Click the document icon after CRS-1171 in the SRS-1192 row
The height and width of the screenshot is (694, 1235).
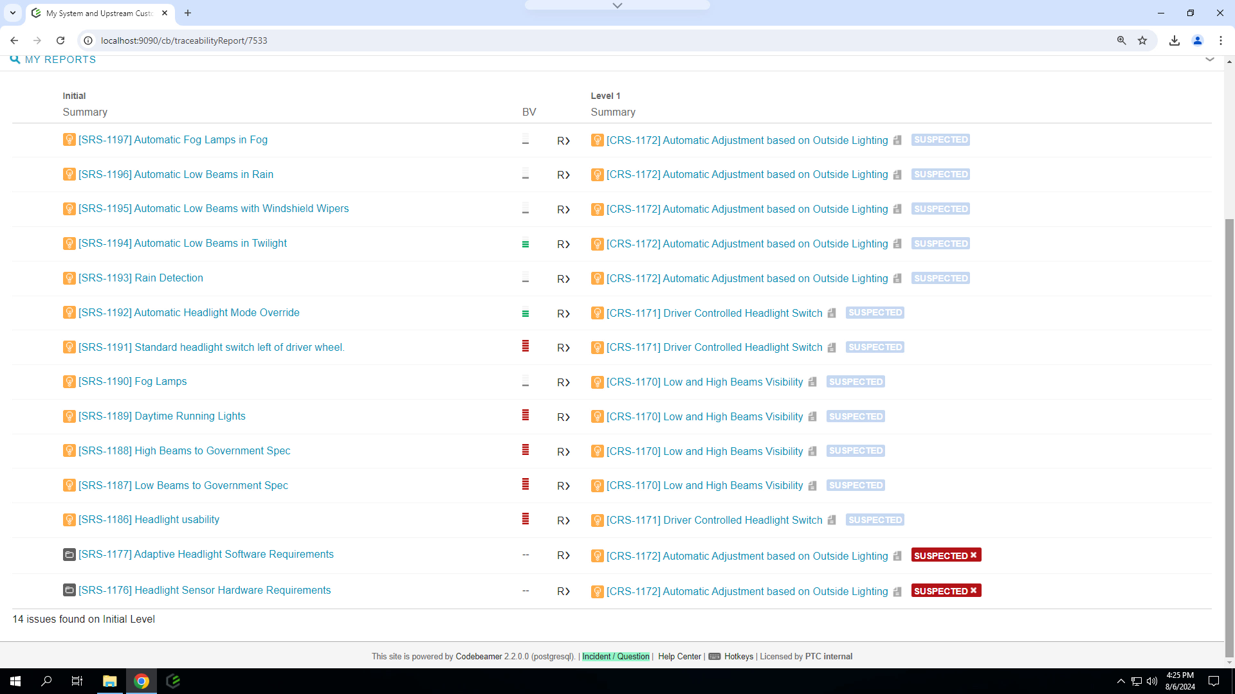[832, 313]
